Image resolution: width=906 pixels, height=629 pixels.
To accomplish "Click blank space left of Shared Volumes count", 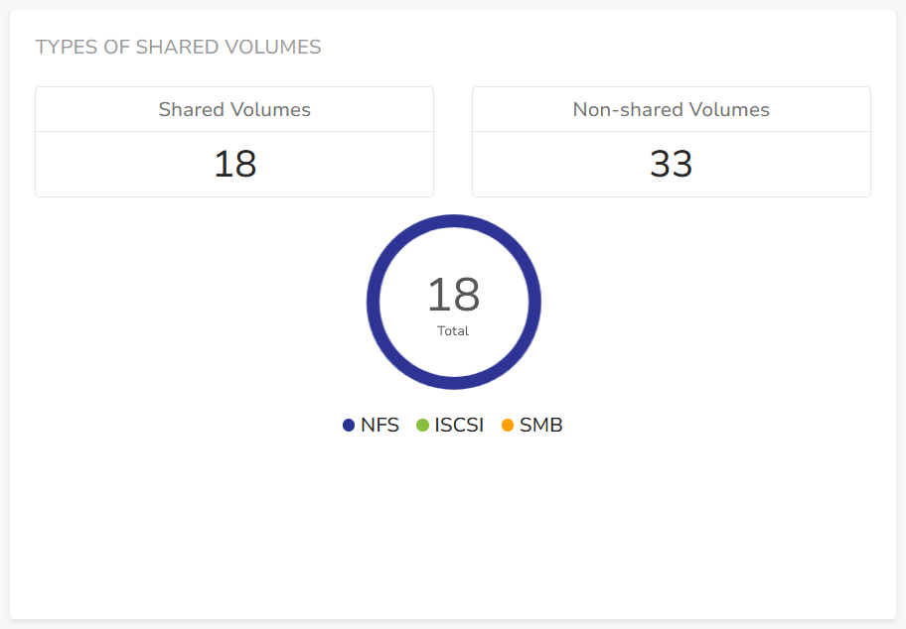I will point(109,165).
